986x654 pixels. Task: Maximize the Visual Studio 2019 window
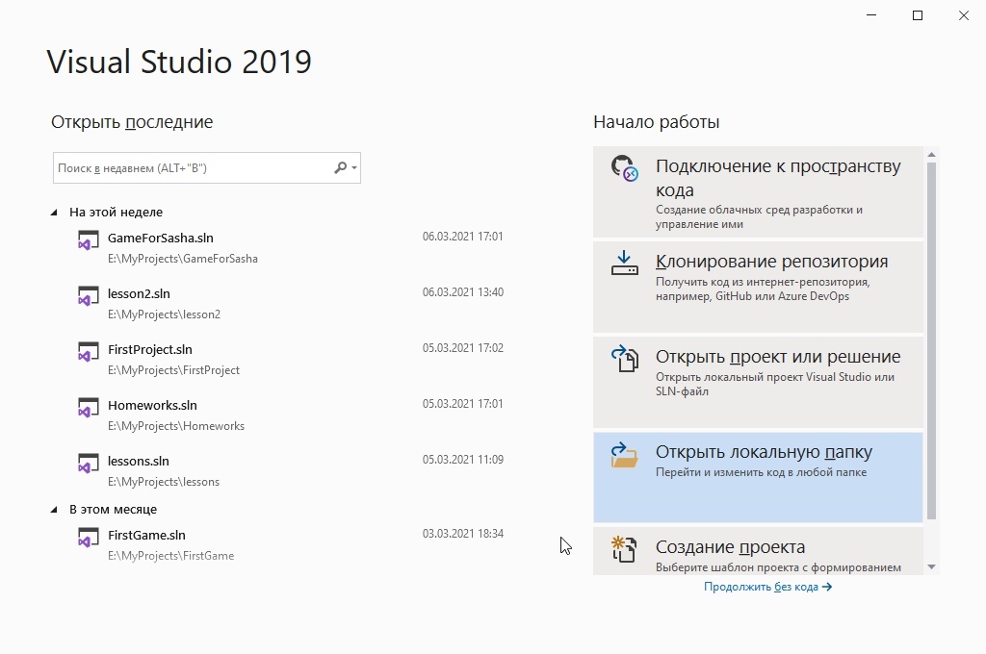click(918, 15)
